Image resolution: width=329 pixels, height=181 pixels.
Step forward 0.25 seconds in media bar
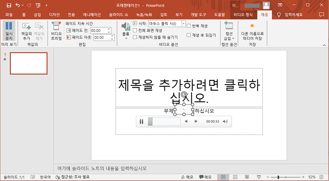[196, 121]
